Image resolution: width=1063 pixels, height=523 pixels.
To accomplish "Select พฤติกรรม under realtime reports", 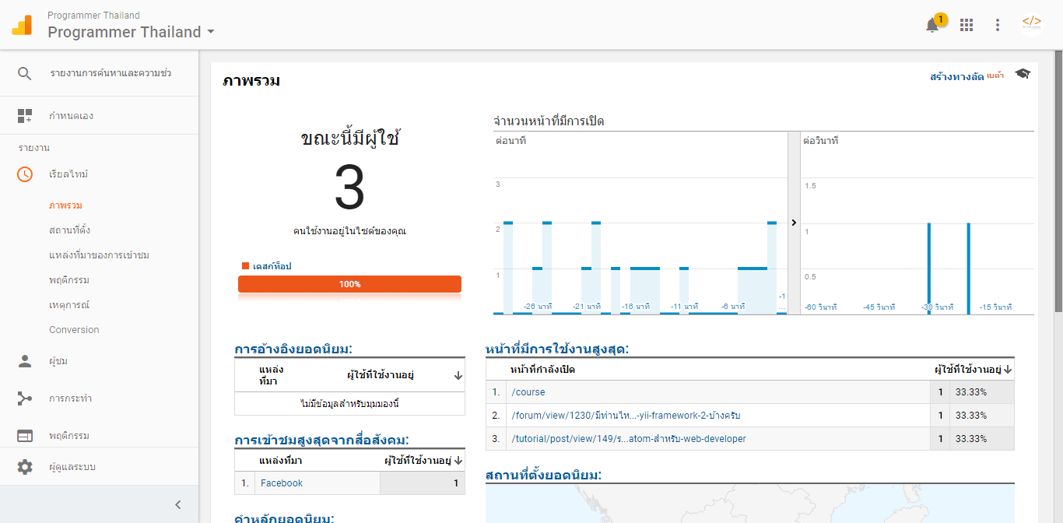I will click(68, 280).
